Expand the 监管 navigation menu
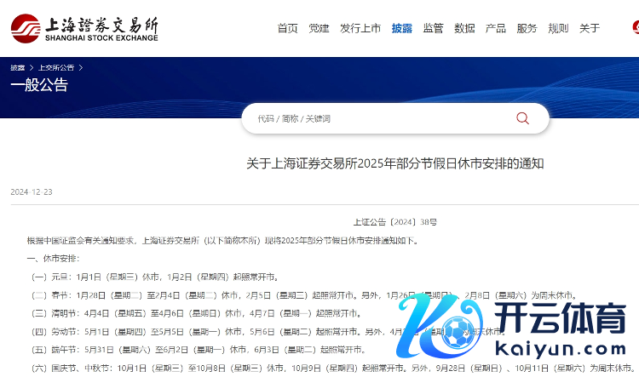Image resolution: width=639 pixels, height=377 pixels. [433, 28]
